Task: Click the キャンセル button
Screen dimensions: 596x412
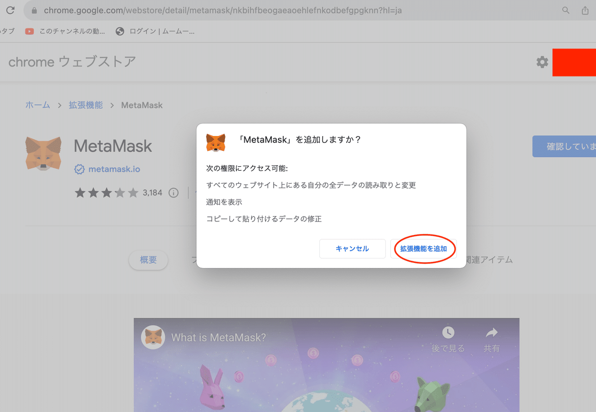Action: click(353, 249)
